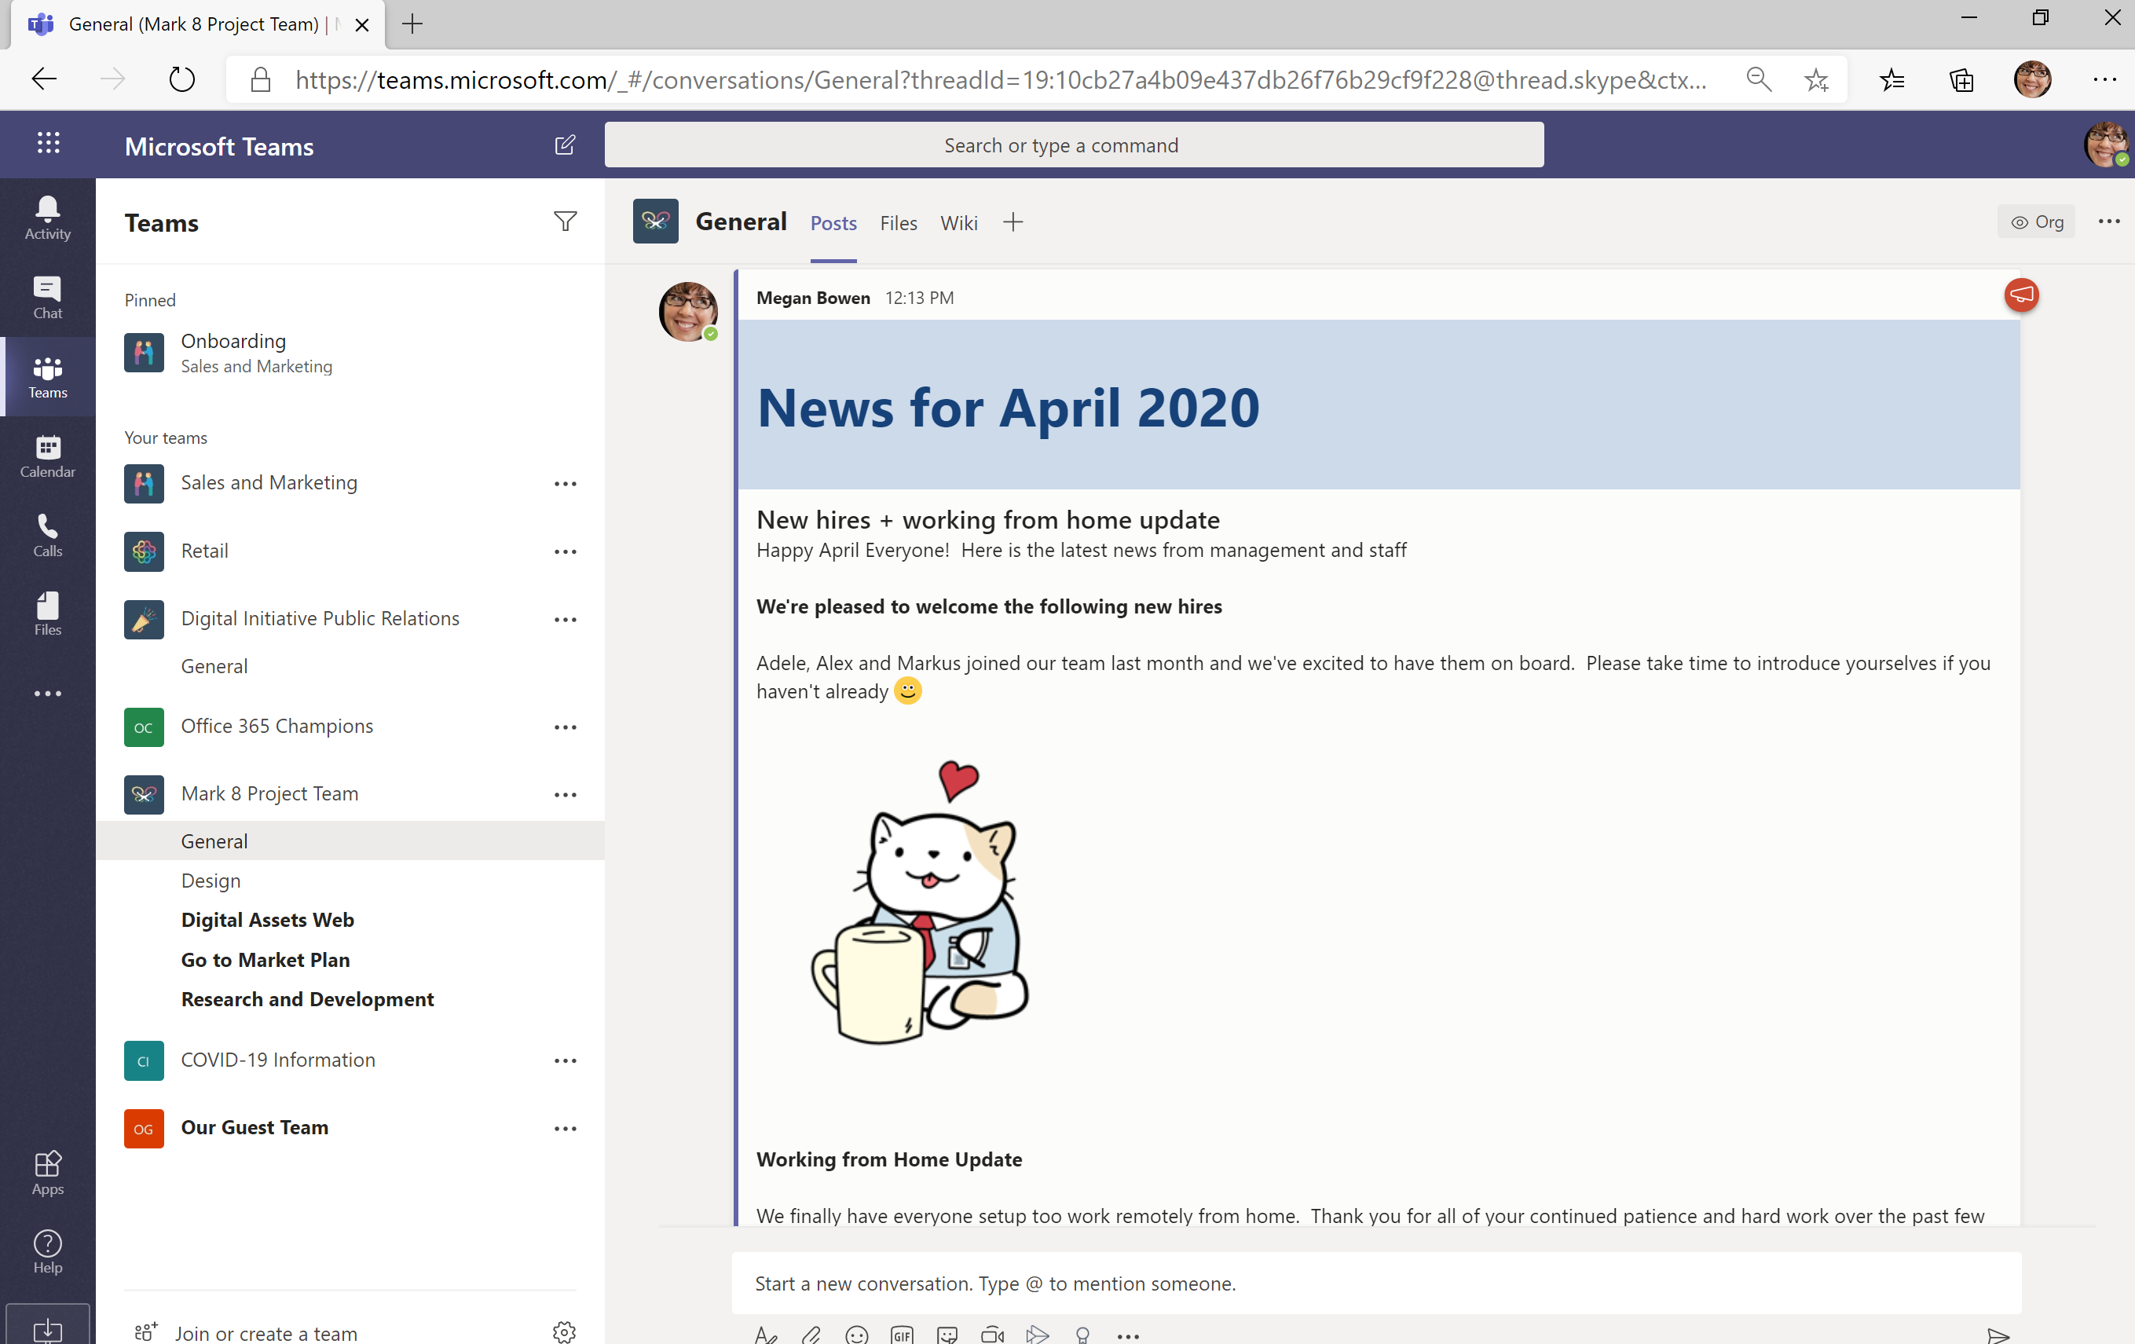The image size is (2135, 1344).
Task: Open the Files section in sidebar
Action: click(x=48, y=613)
